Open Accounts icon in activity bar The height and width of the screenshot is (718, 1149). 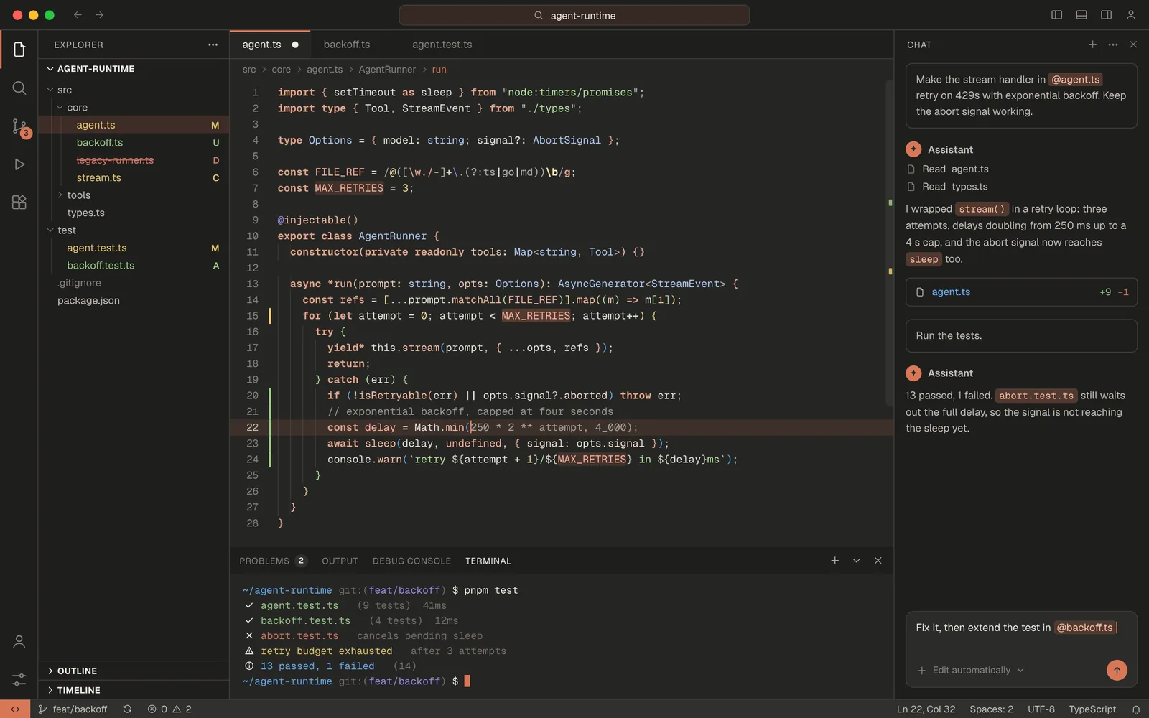(x=19, y=642)
